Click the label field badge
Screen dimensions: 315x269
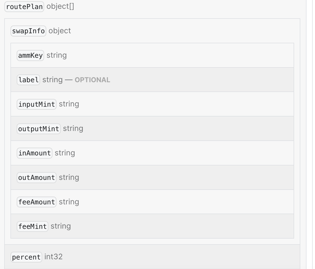click(28, 80)
